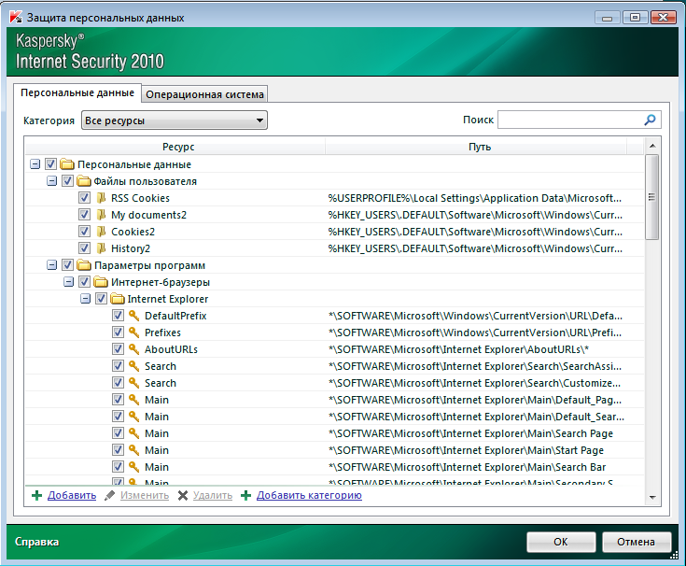Toggle the RSS Cookies checkbox
Viewport: 686px width, 566px height.
[x=84, y=198]
